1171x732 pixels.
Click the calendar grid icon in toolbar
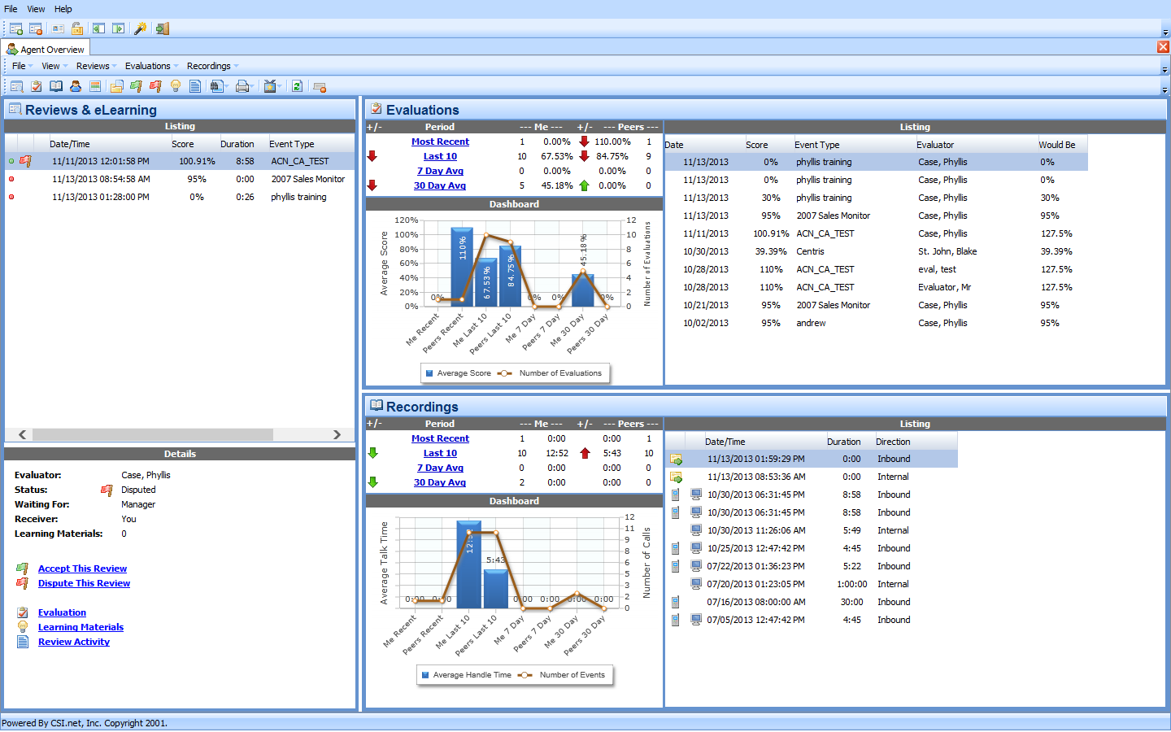coord(95,86)
